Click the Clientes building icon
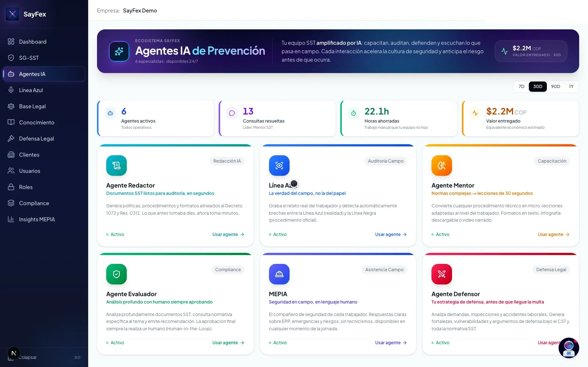This screenshot has width=588, height=367. coord(11,155)
